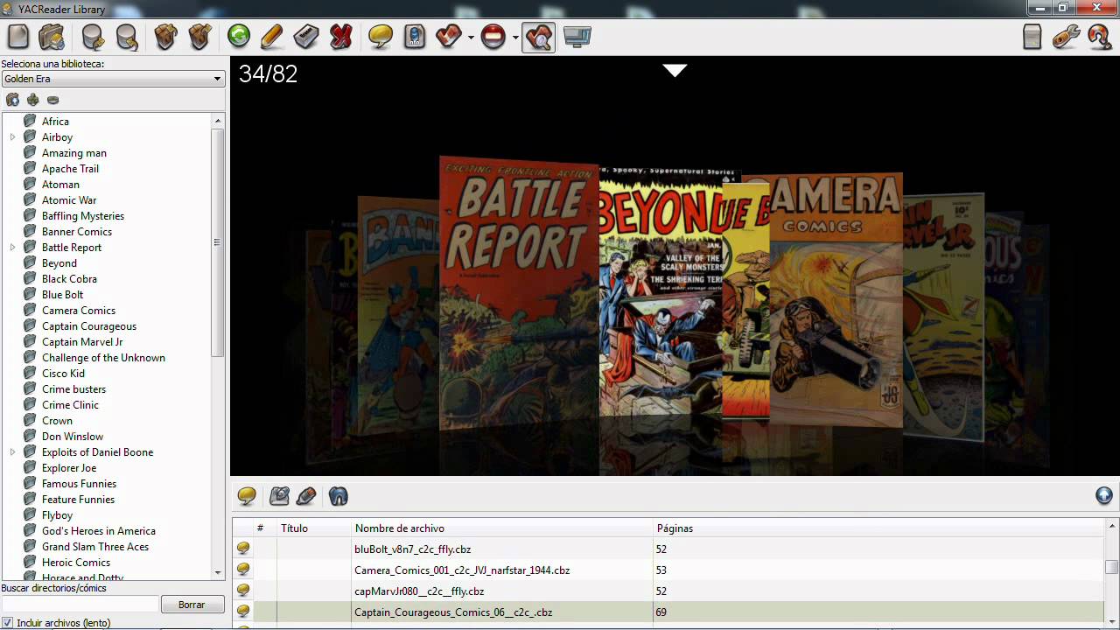Select the Amazing man folder
The height and width of the screenshot is (630, 1120).
73,153
